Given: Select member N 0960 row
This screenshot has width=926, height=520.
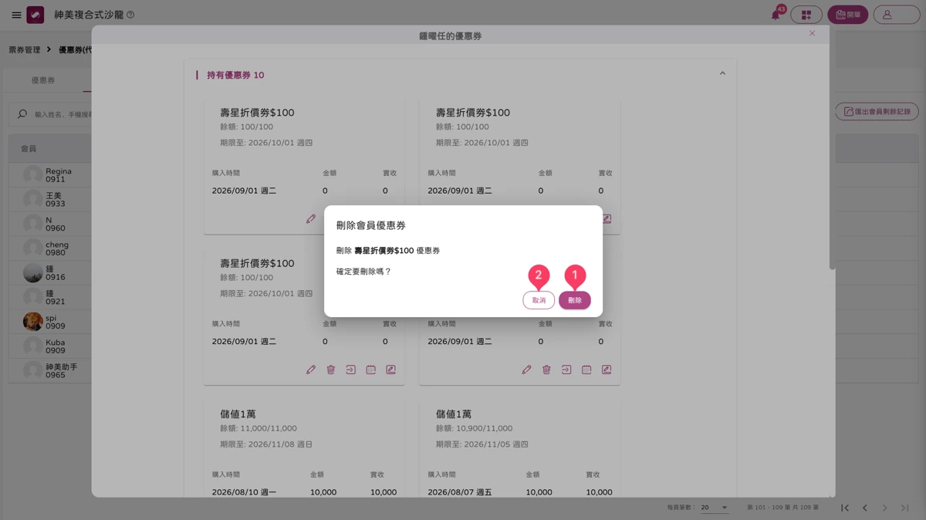Looking at the screenshot, I should click(x=50, y=224).
